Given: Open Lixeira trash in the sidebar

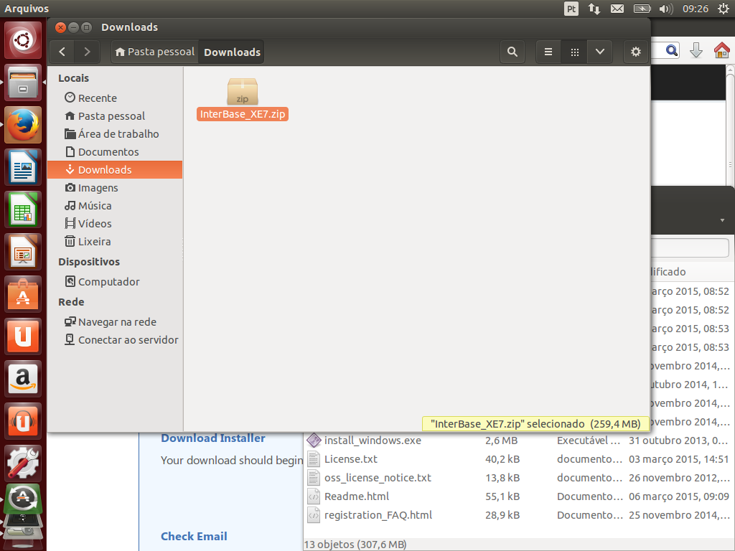Looking at the screenshot, I should pyautogui.click(x=94, y=242).
